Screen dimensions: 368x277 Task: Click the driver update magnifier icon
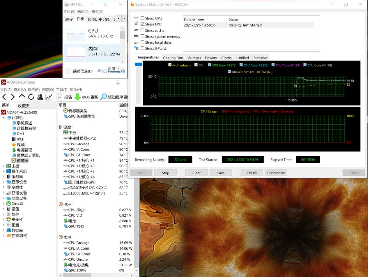[x=104, y=97]
